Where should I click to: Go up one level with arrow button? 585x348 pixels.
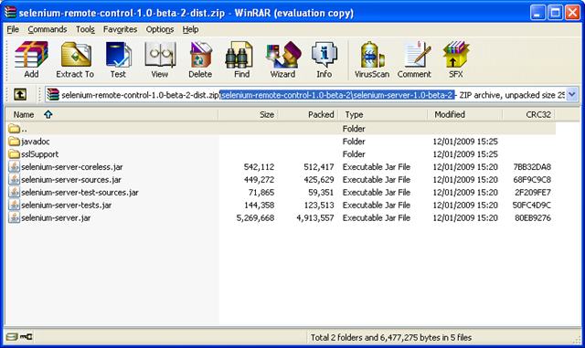pos(20,94)
